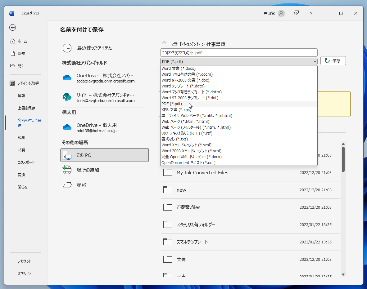The image size is (367, 289).
Task: Click the OneDrive cloud icon for 株式会社アバ
Action: point(67,78)
